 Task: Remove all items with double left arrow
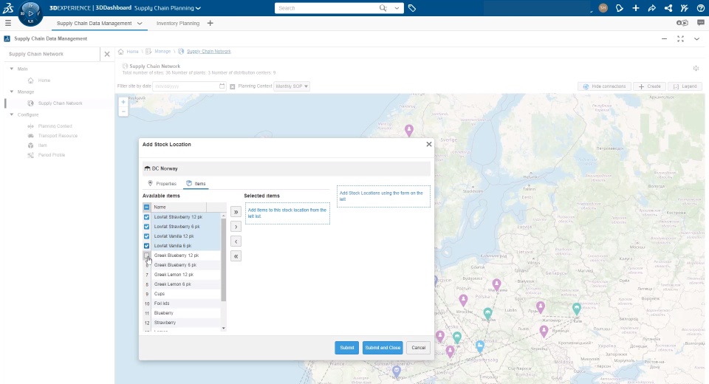coord(236,256)
